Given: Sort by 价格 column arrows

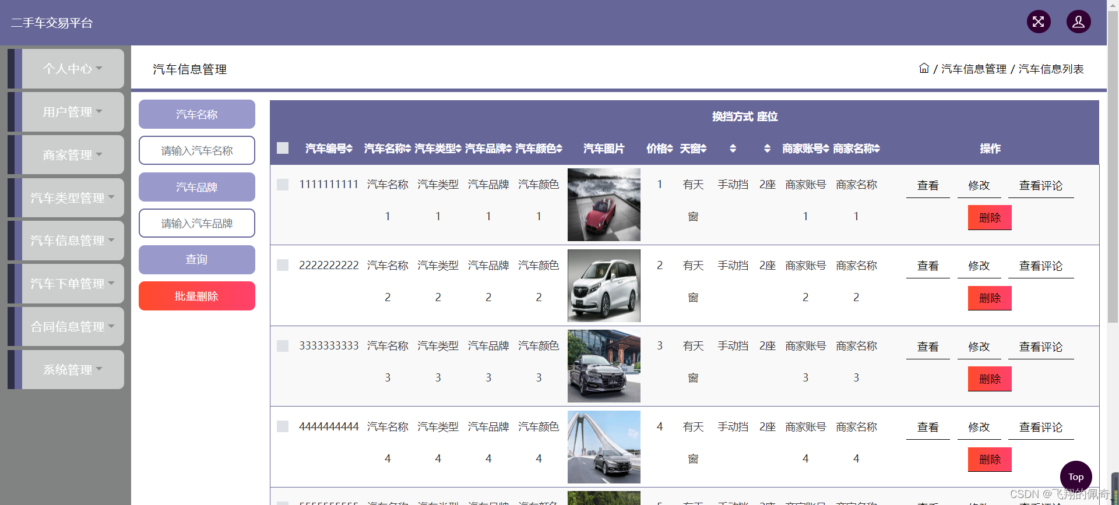Looking at the screenshot, I should tap(670, 149).
